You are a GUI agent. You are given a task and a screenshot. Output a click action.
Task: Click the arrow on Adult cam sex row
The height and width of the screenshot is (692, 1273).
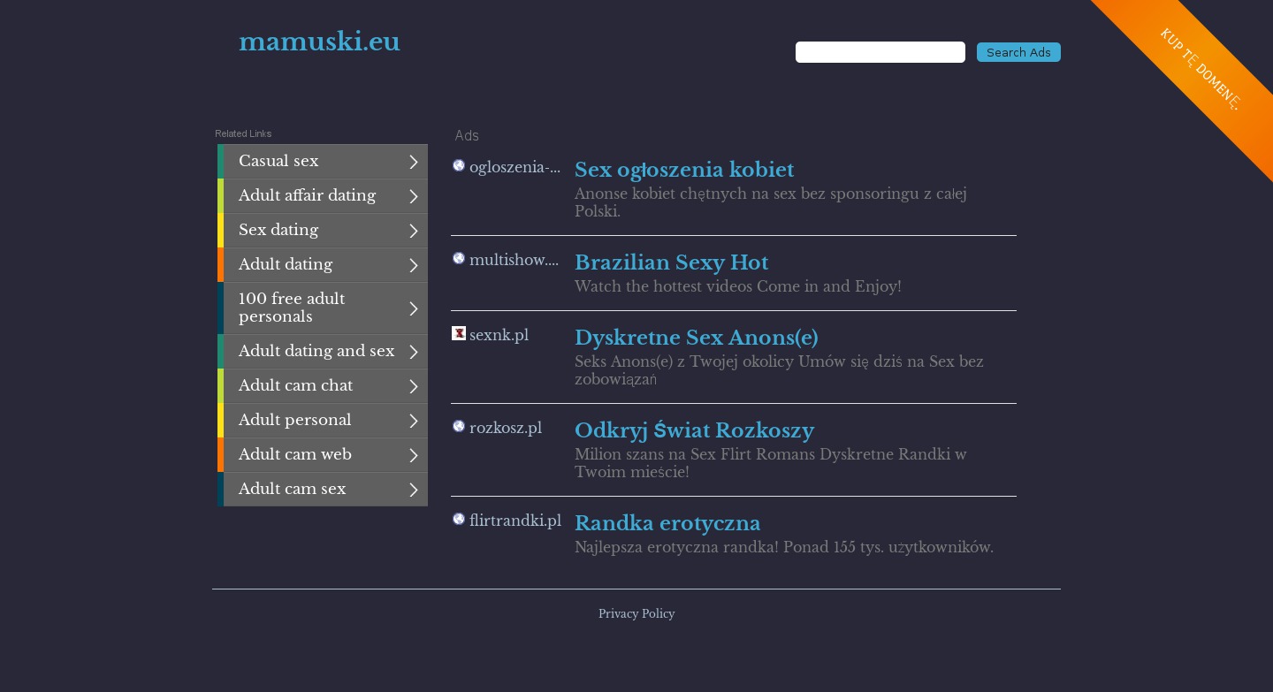pos(413,490)
